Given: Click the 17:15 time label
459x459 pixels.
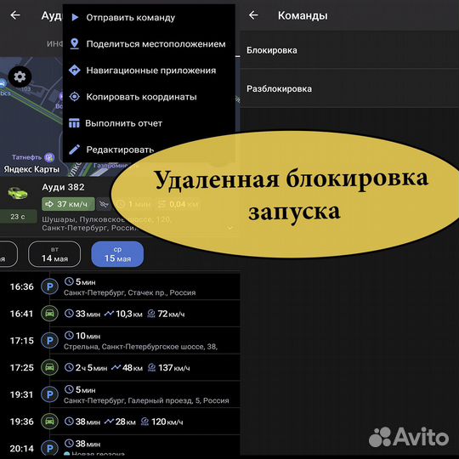Looking at the screenshot, I should tap(21, 341).
